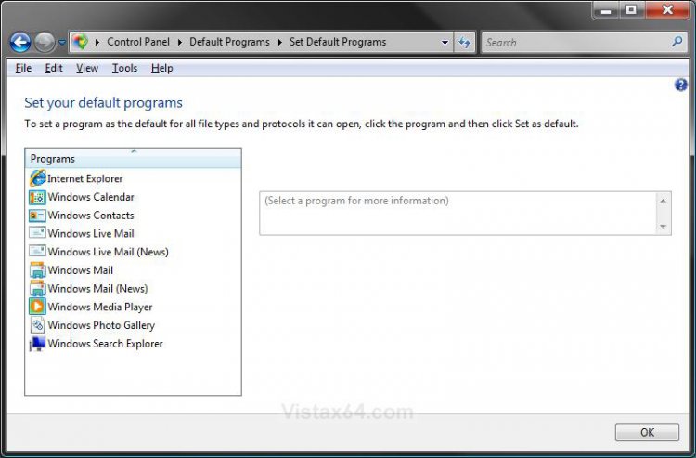Viewport: 696px width, 458px height.
Task: Select Windows Search Explorer text entry
Action: click(x=105, y=344)
